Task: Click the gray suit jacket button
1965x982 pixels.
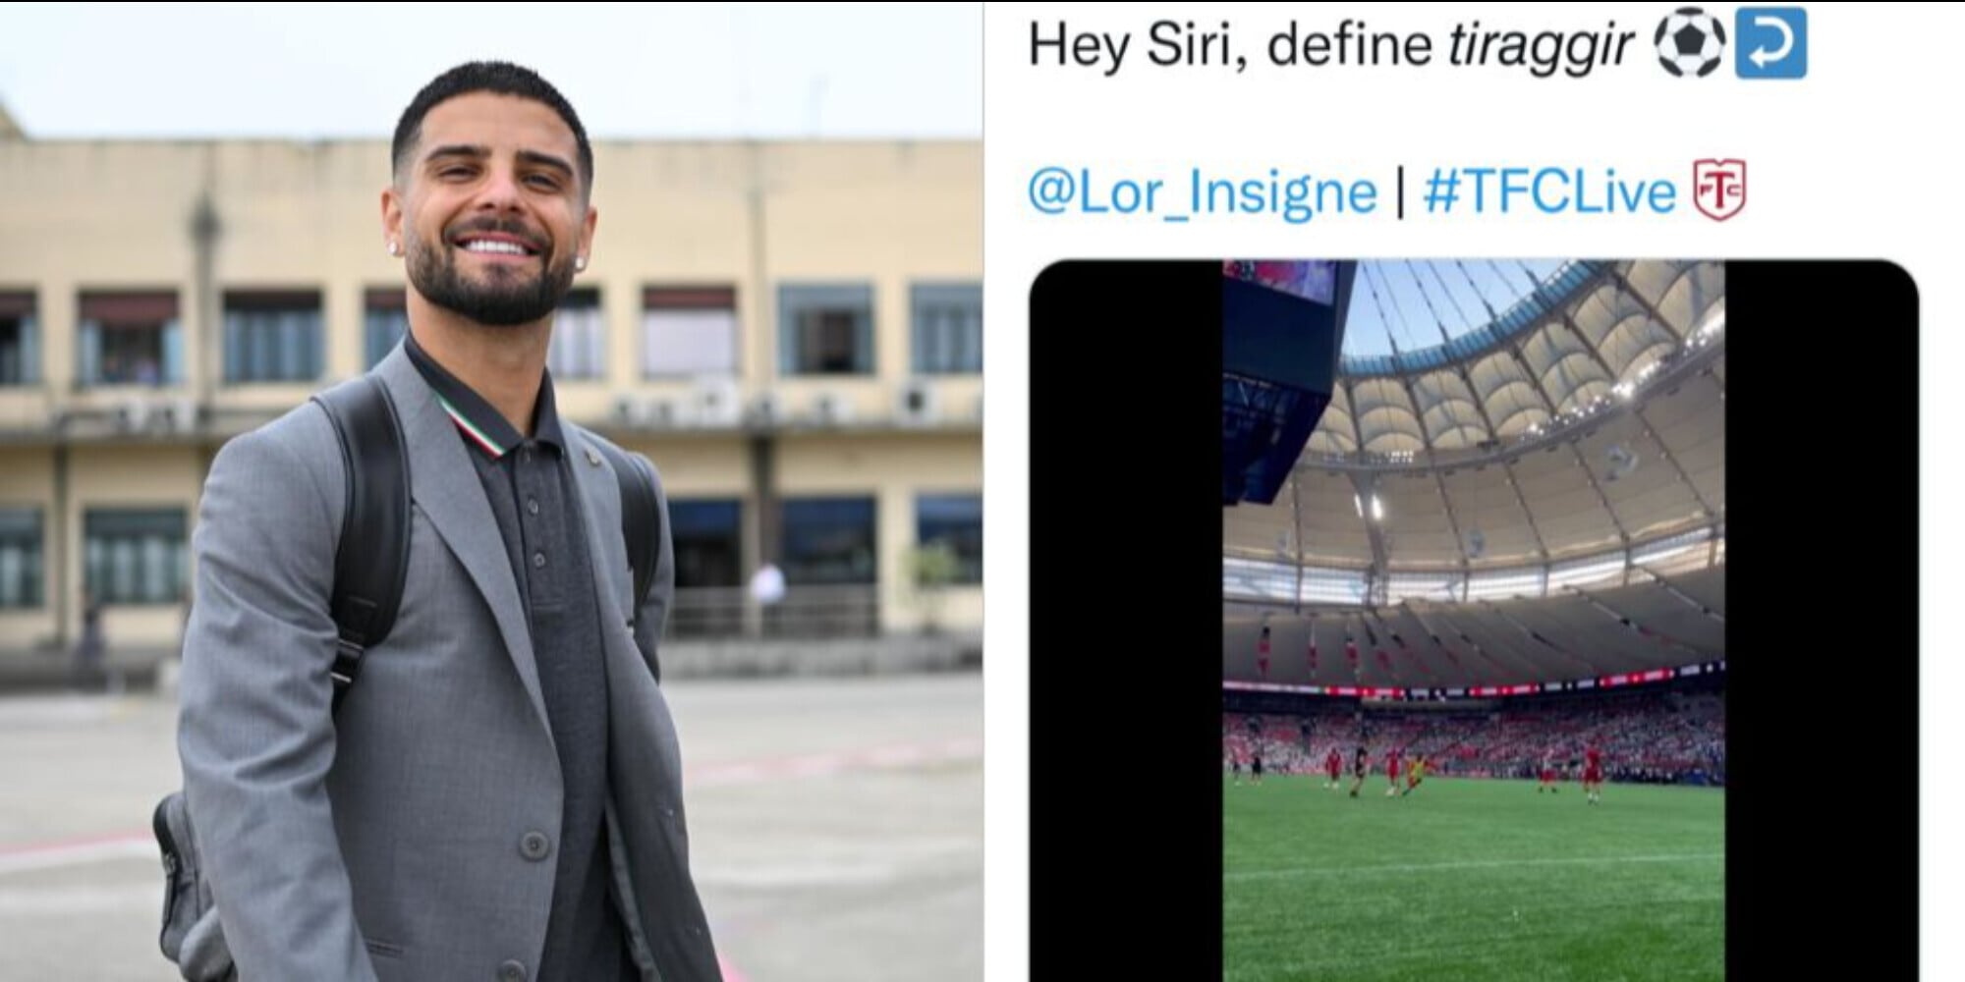Action: point(533,844)
